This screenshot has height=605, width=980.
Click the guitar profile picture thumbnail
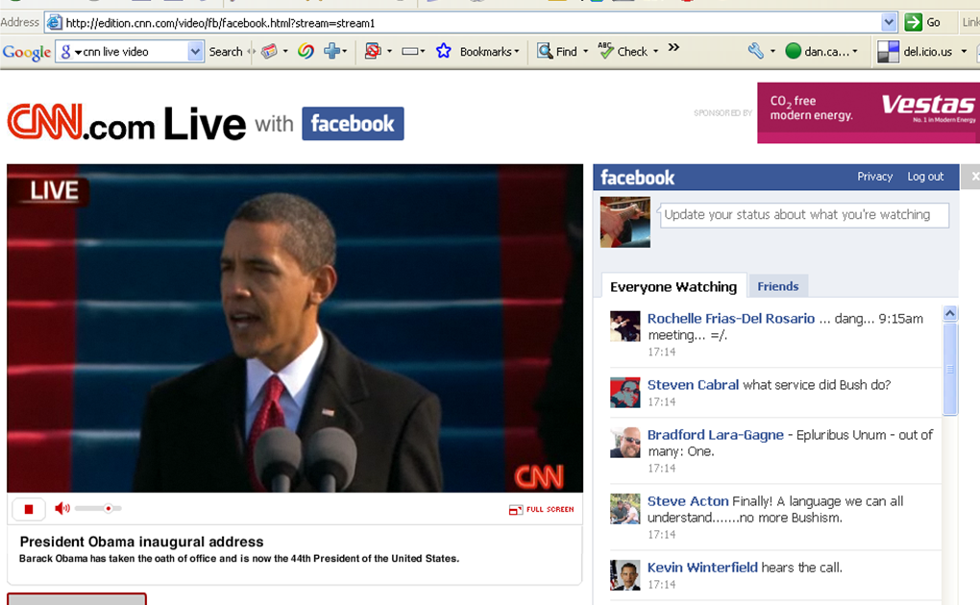coord(625,222)
